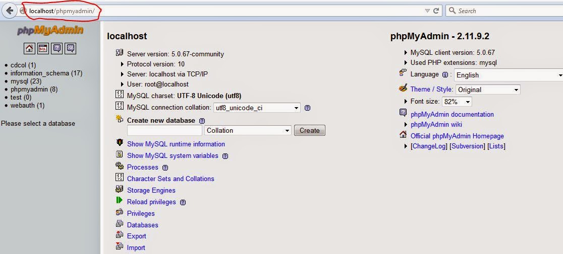Open Show MySQL runtime information

coord(176,144)
